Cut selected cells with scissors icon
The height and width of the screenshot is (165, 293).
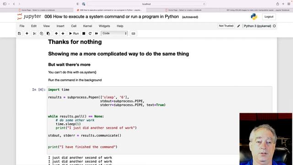click(x=34, y=33)
